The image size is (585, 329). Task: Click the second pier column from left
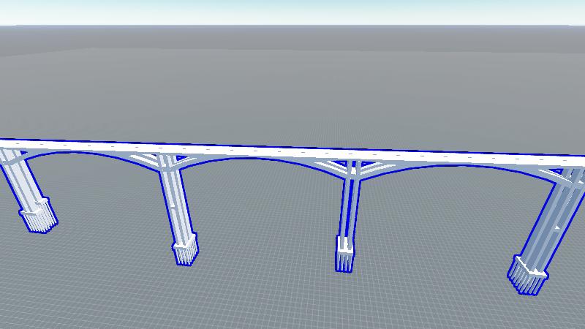point(175,201)
